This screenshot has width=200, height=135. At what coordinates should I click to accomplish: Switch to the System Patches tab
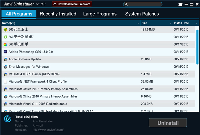[142, 14]
